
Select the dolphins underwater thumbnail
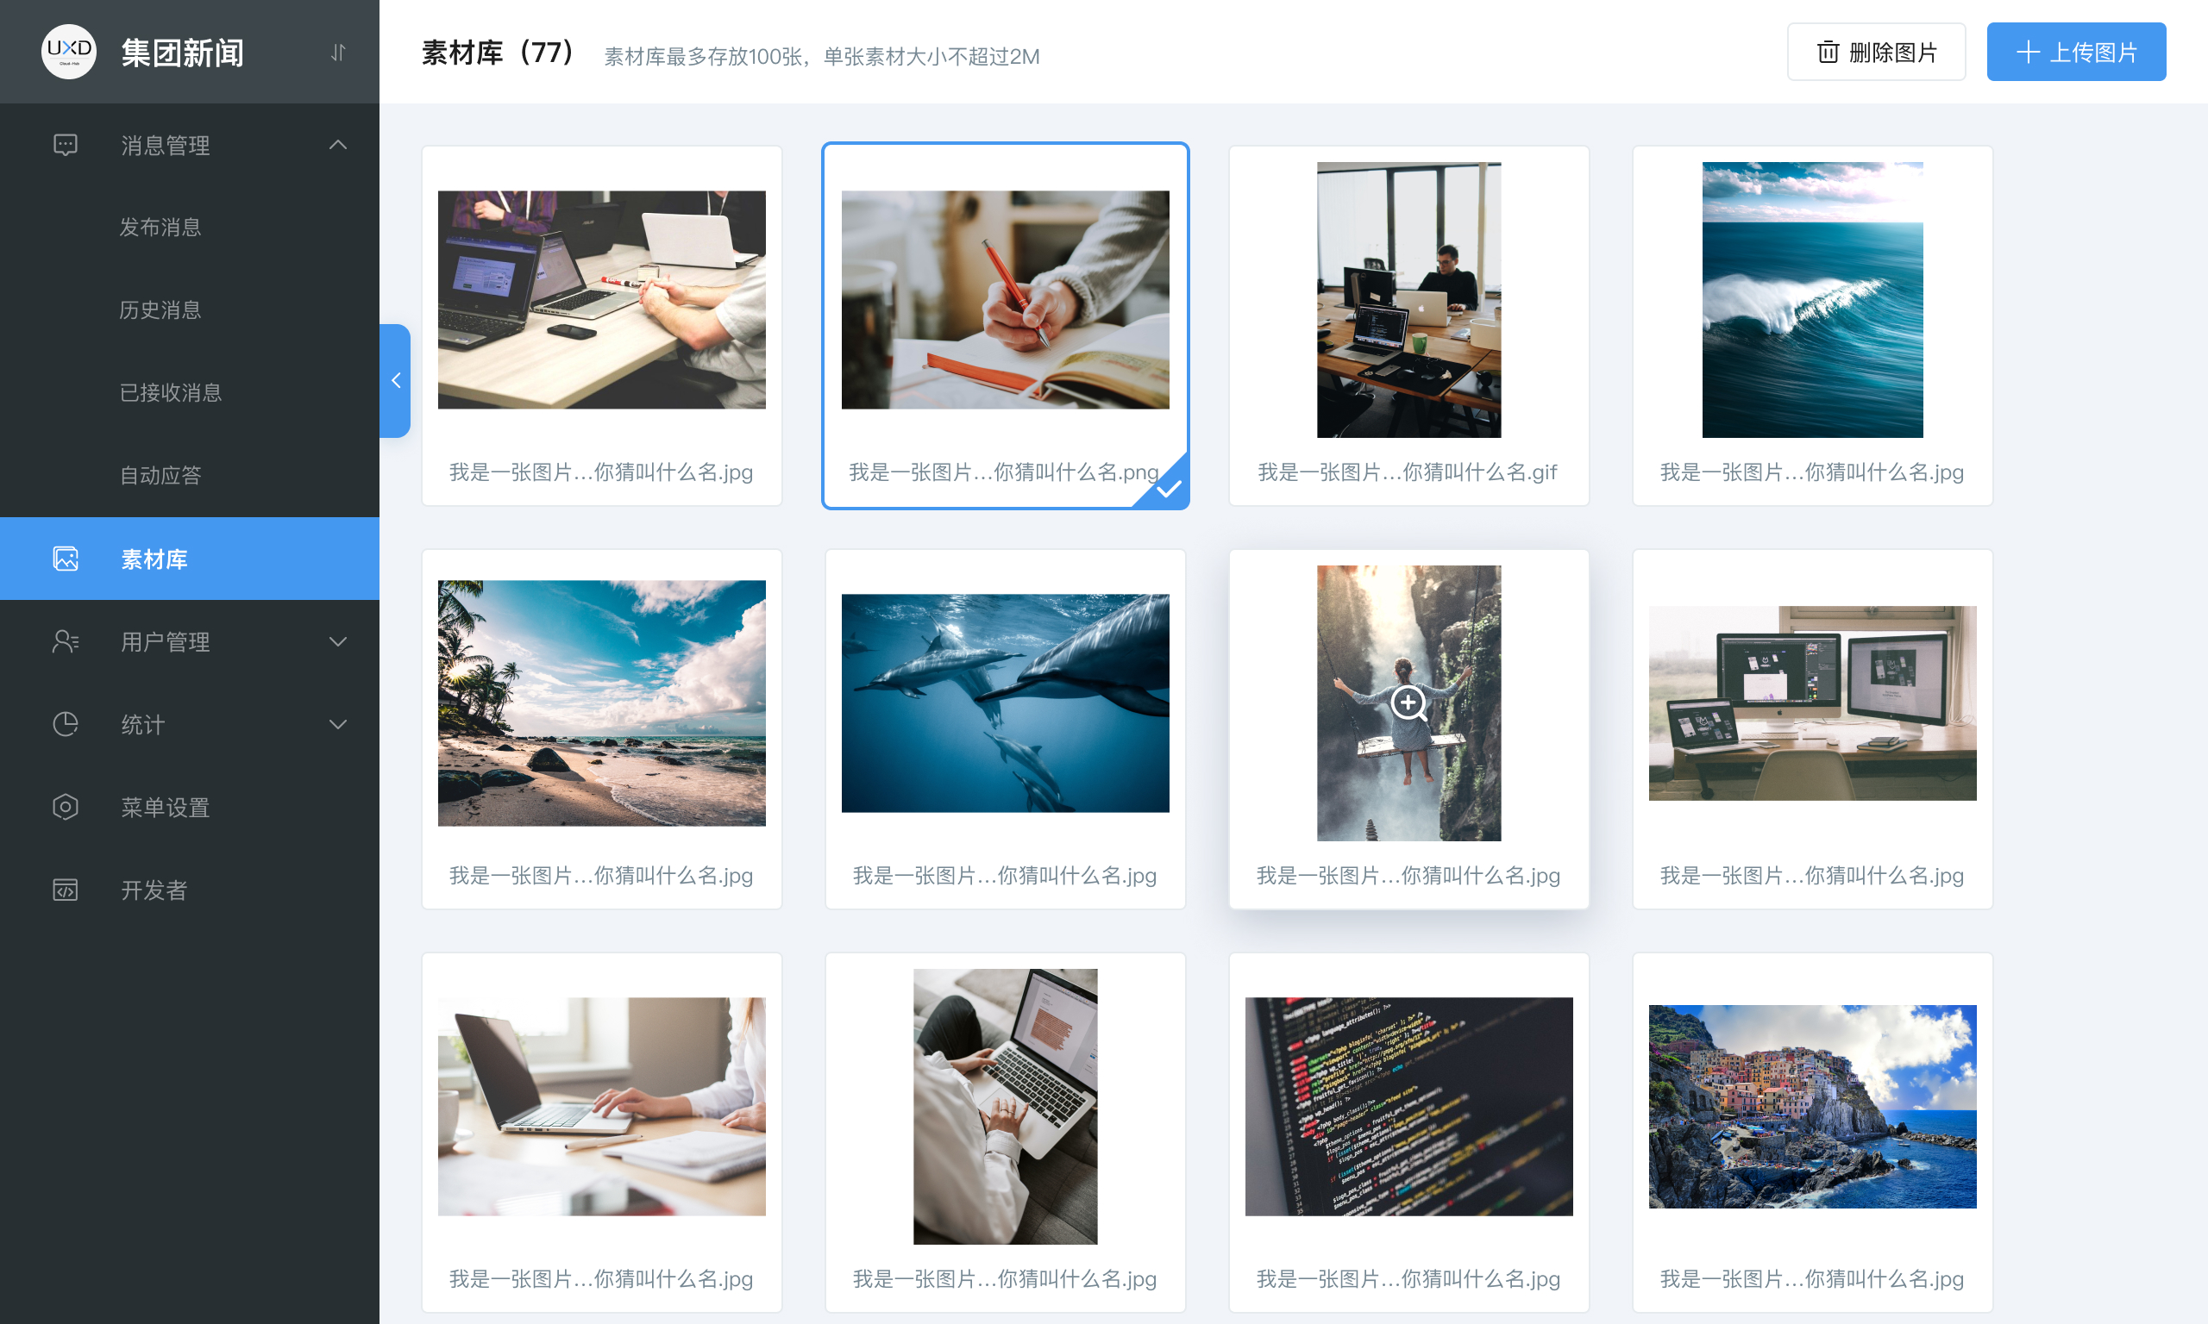(1005, 703)
